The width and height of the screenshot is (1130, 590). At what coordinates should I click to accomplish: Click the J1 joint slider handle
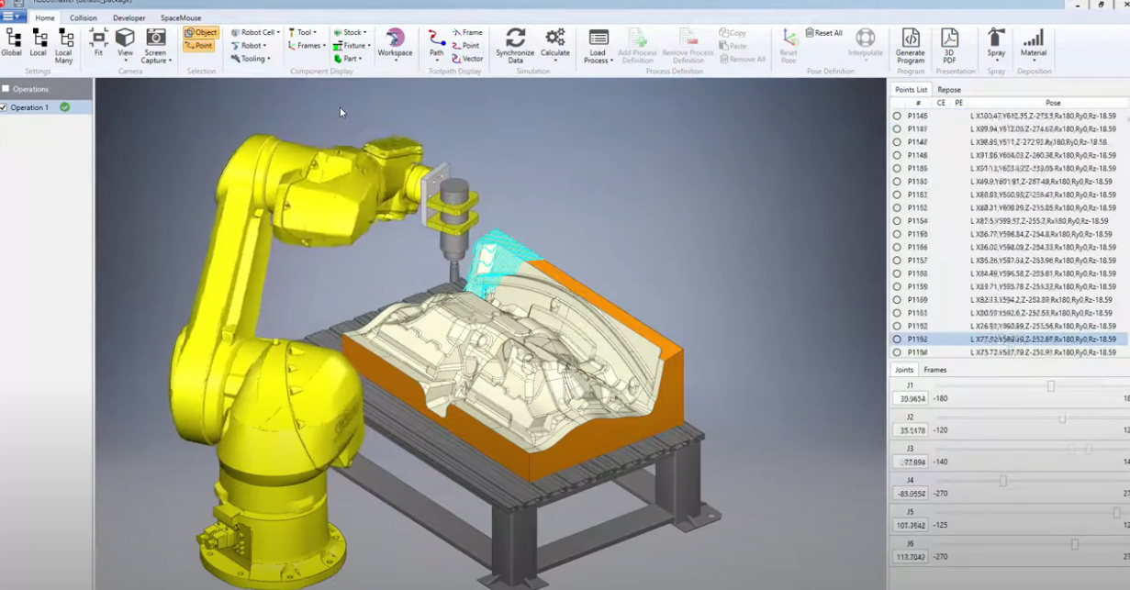point(1051,386)
